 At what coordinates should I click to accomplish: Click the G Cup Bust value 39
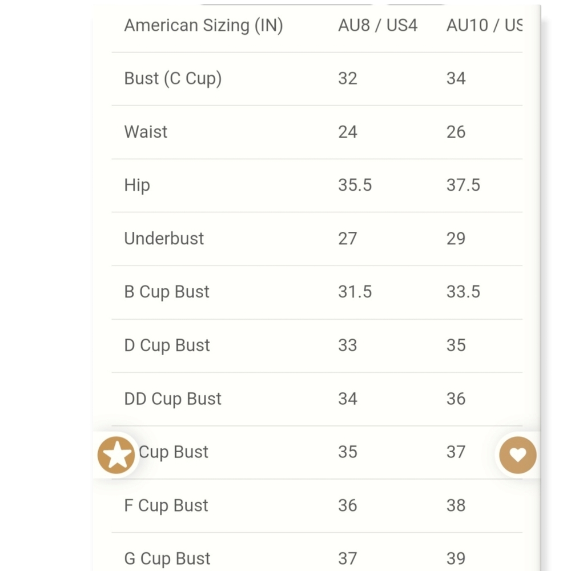tap(456, 558)
